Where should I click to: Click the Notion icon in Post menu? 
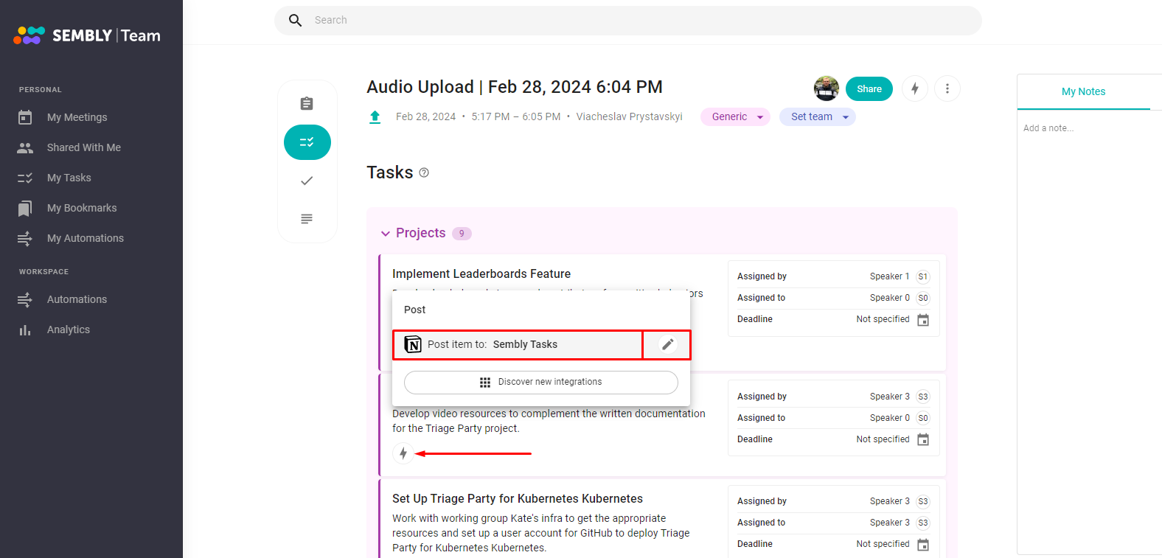coord(413,344)
